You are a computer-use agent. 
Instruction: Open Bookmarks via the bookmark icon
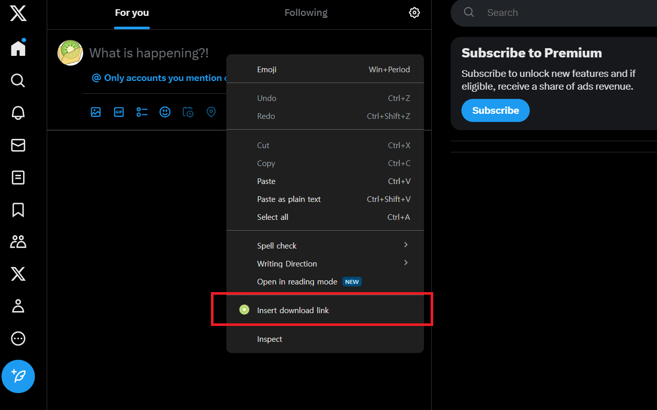click(18, 210)
